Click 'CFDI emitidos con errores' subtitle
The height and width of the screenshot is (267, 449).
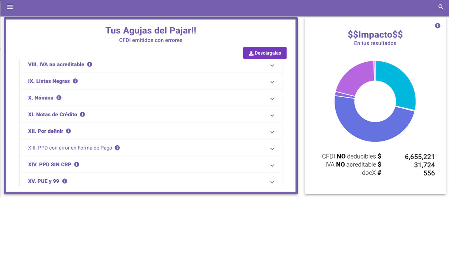pos(151,40)
